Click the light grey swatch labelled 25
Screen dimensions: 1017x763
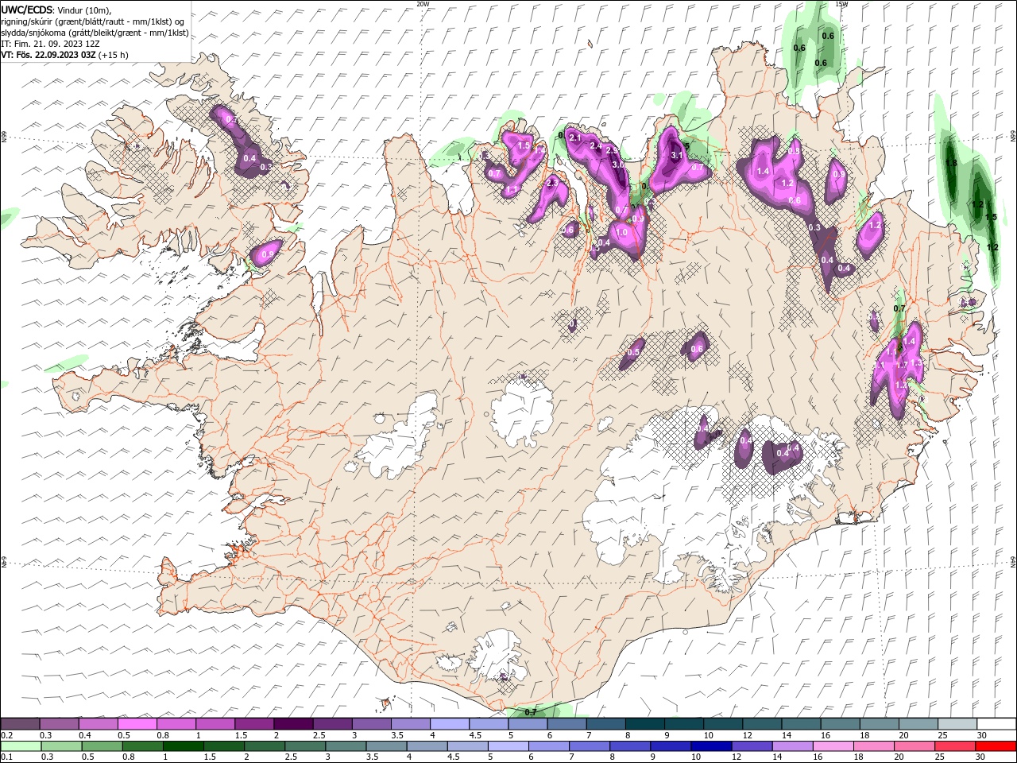tap(957, 724)
